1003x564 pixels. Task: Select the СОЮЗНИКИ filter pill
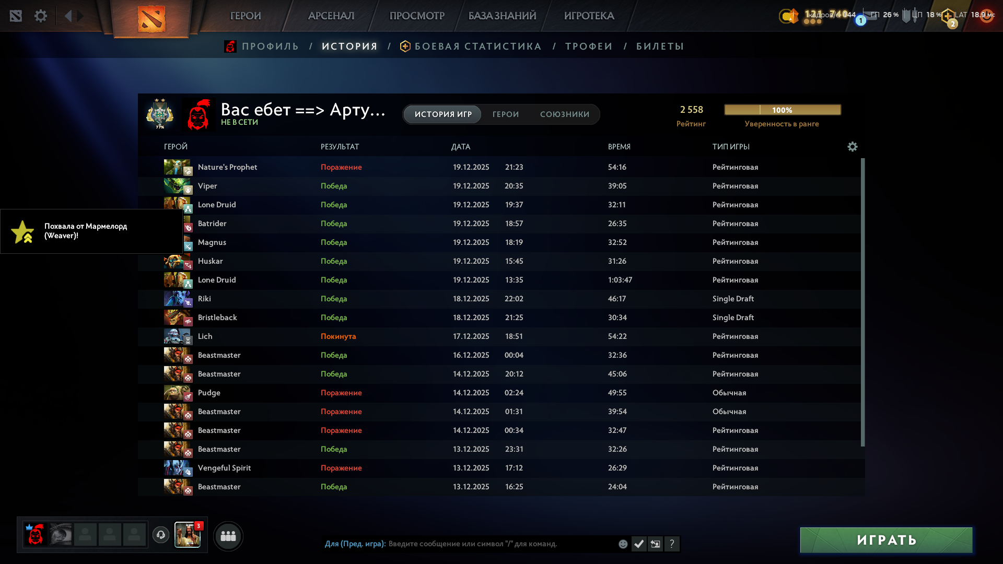click(x=564, y=114)
